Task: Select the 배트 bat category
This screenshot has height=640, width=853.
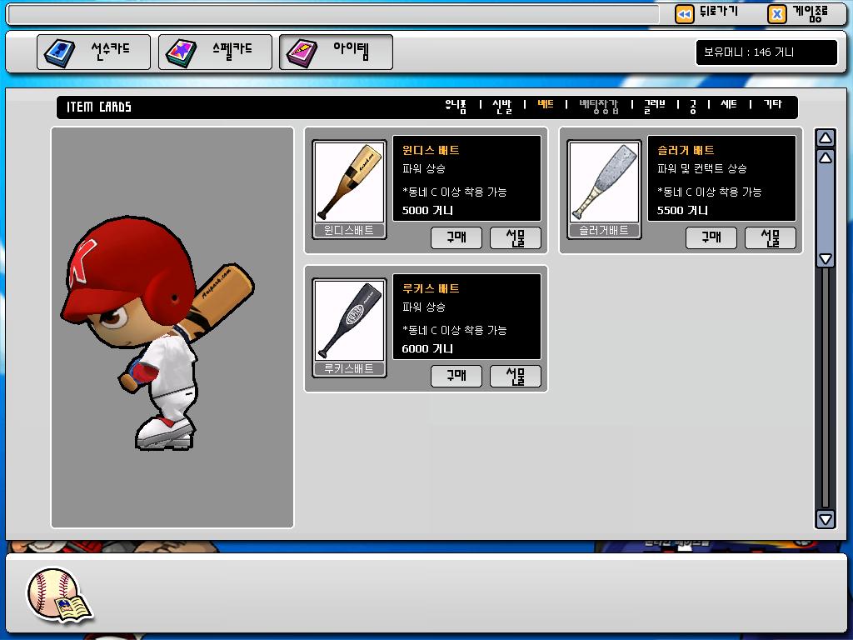Action: point(546,104)
